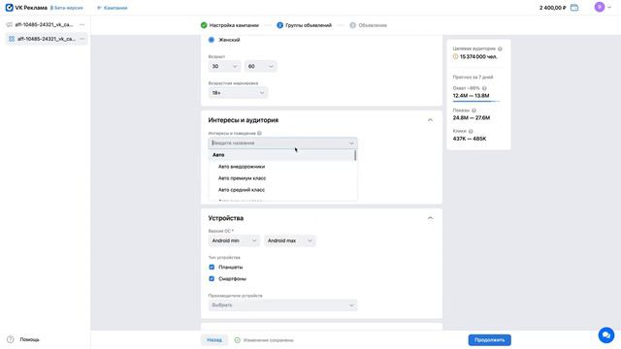
Task: Click the campaign megaphone icon in sidebar
Action: click(x=9, y=24)
